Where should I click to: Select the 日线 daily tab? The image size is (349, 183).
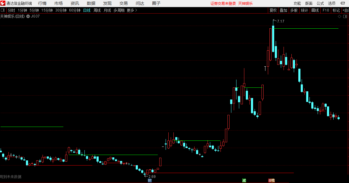point(87,10)
